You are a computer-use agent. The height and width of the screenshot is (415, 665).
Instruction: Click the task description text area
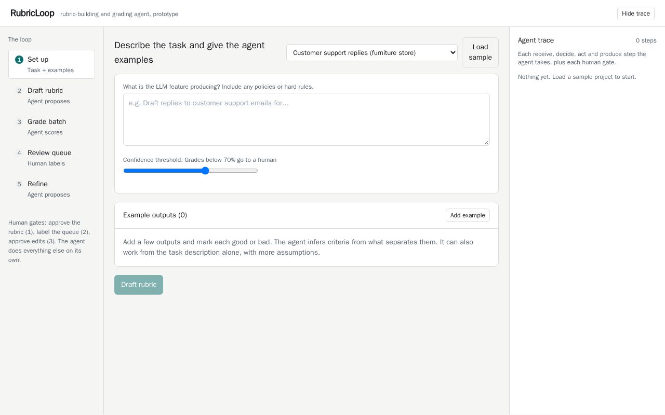[x=307, y=119]
